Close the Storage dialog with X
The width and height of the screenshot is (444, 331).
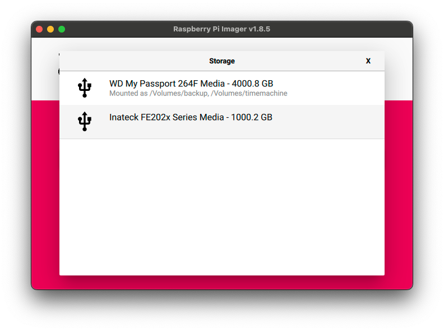click(x=368, y=61)
